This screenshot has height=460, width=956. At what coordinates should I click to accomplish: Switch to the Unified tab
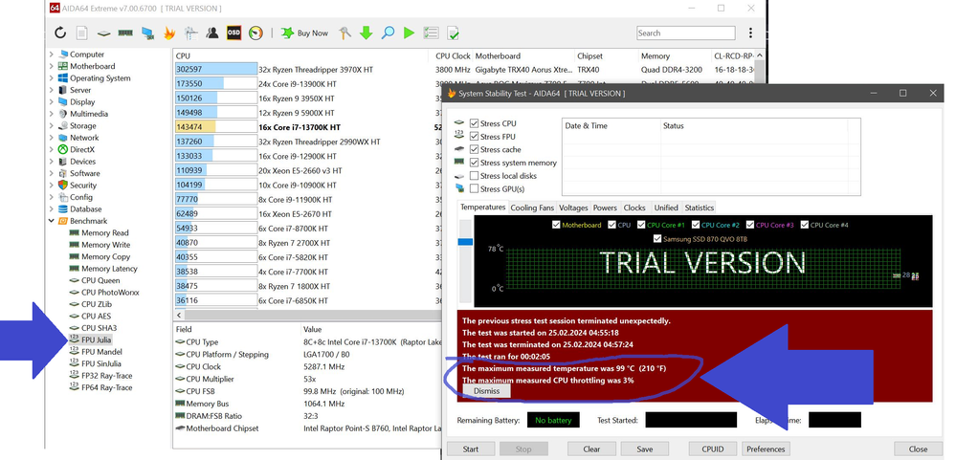666,208
